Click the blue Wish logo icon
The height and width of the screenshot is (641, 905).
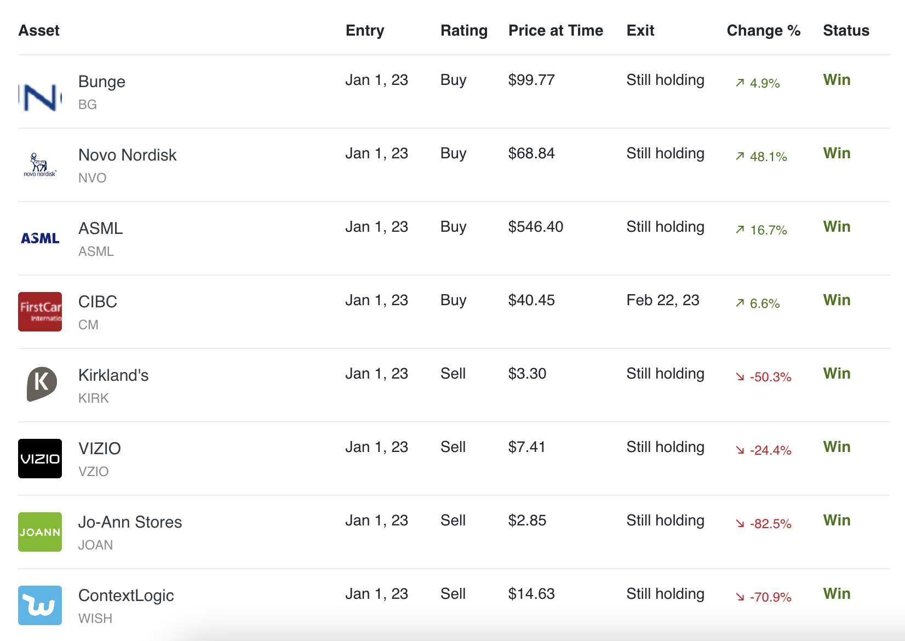pos(40,605)
